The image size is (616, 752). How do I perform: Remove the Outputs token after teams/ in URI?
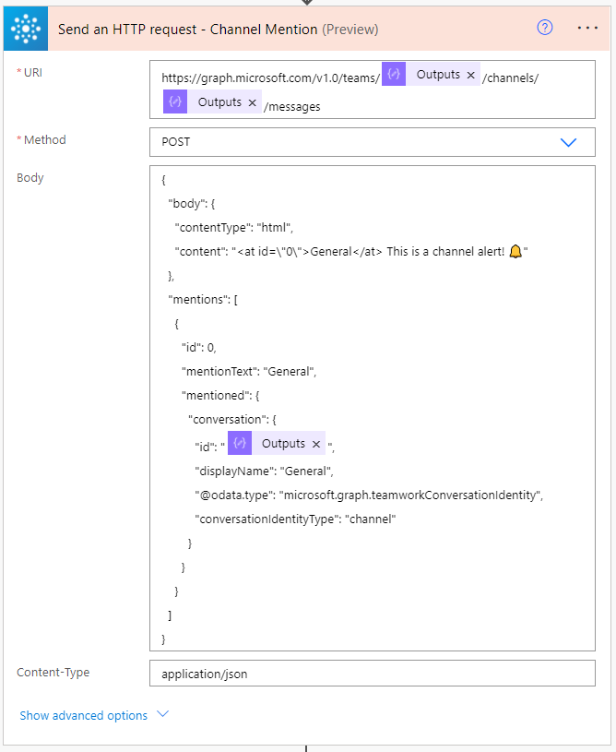[471, 76]
